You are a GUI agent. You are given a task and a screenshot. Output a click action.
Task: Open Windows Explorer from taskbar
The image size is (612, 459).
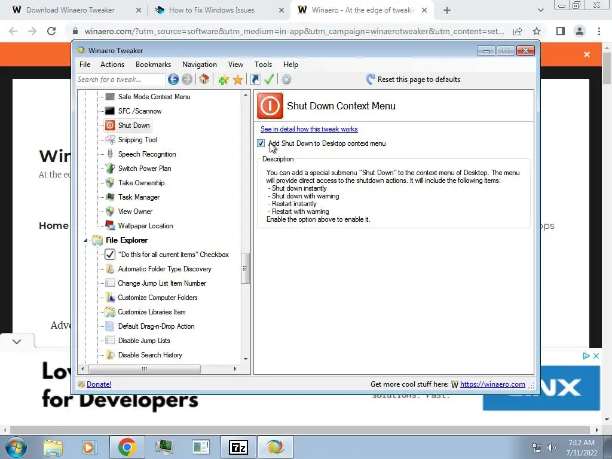(x=53, y=447)
